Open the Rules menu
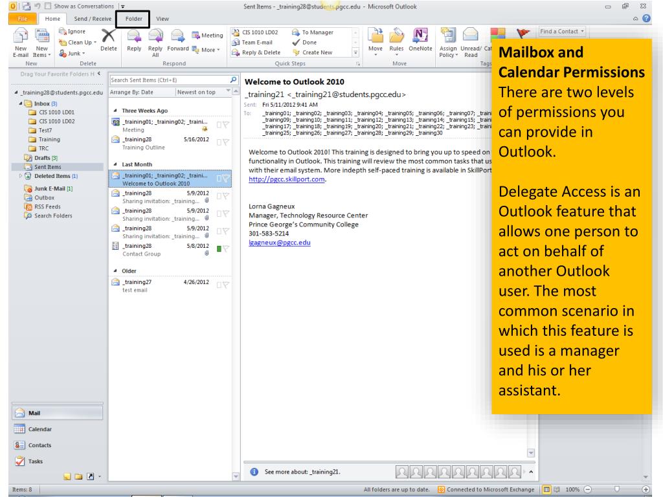 click(x=396, y=41)
